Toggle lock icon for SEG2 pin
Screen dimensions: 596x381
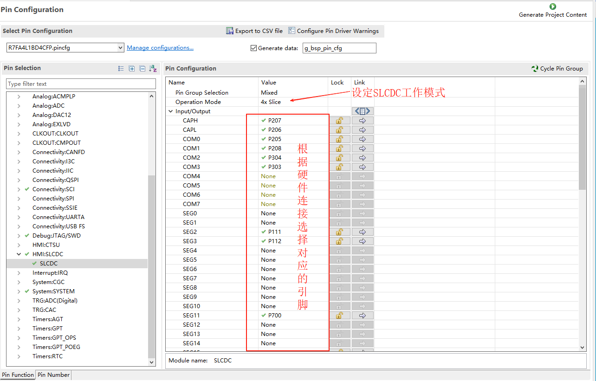340,232
